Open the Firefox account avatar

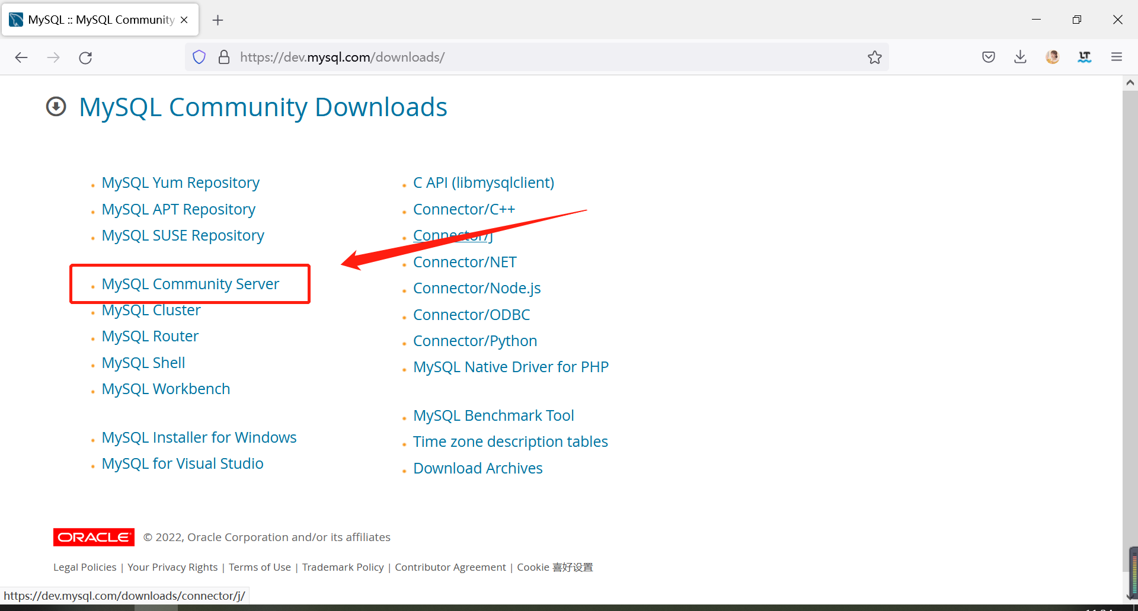[1053, 57]
